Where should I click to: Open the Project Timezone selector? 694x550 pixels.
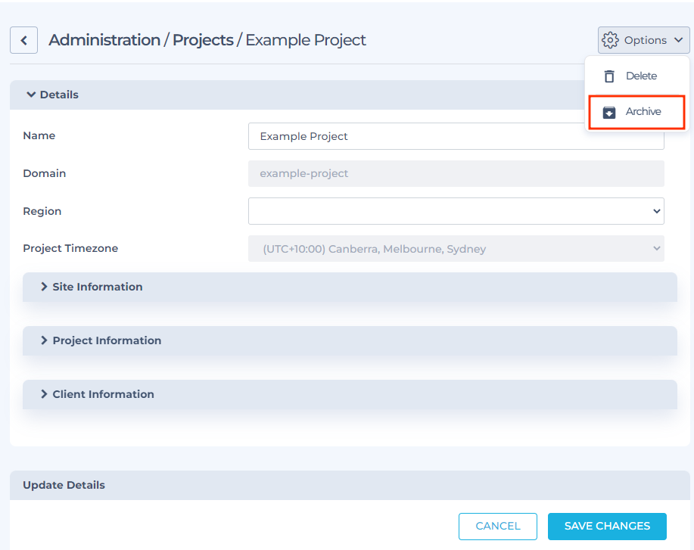pyautogui.click(x=456, y=249)
